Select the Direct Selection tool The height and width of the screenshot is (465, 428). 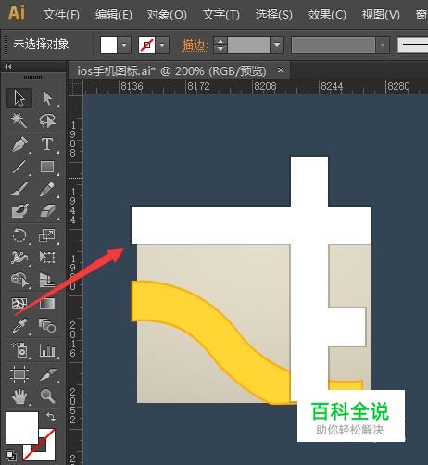47,98
